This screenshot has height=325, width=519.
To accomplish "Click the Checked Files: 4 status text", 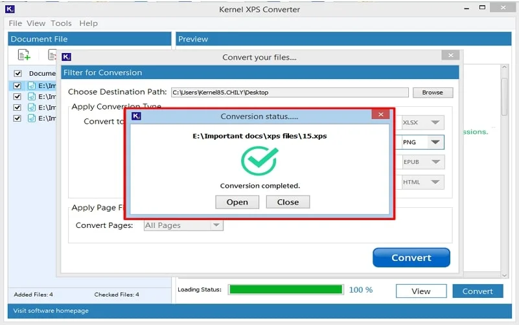I will (x=117, y=295).
